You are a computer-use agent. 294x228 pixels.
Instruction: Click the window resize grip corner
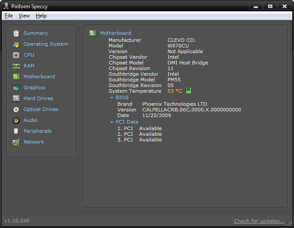tap(290, 225)
